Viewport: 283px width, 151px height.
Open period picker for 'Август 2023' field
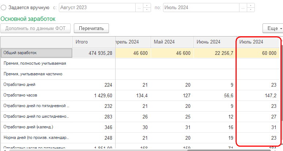[139, 8]
